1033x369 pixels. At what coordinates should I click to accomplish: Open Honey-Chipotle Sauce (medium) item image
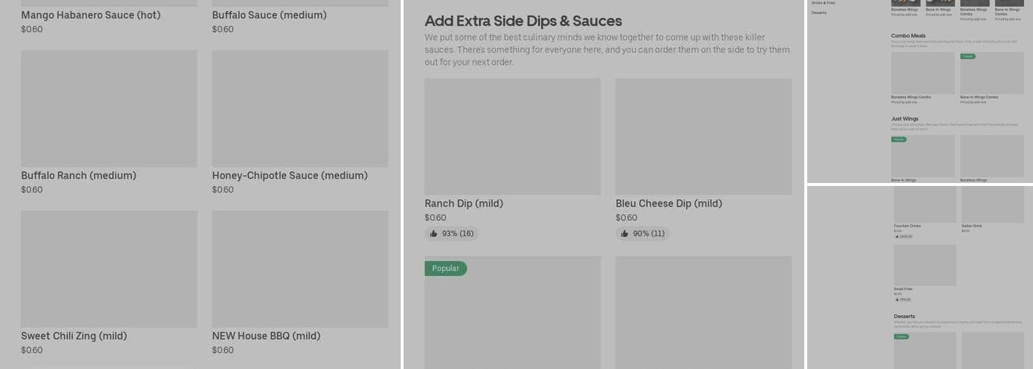point(300,108)
